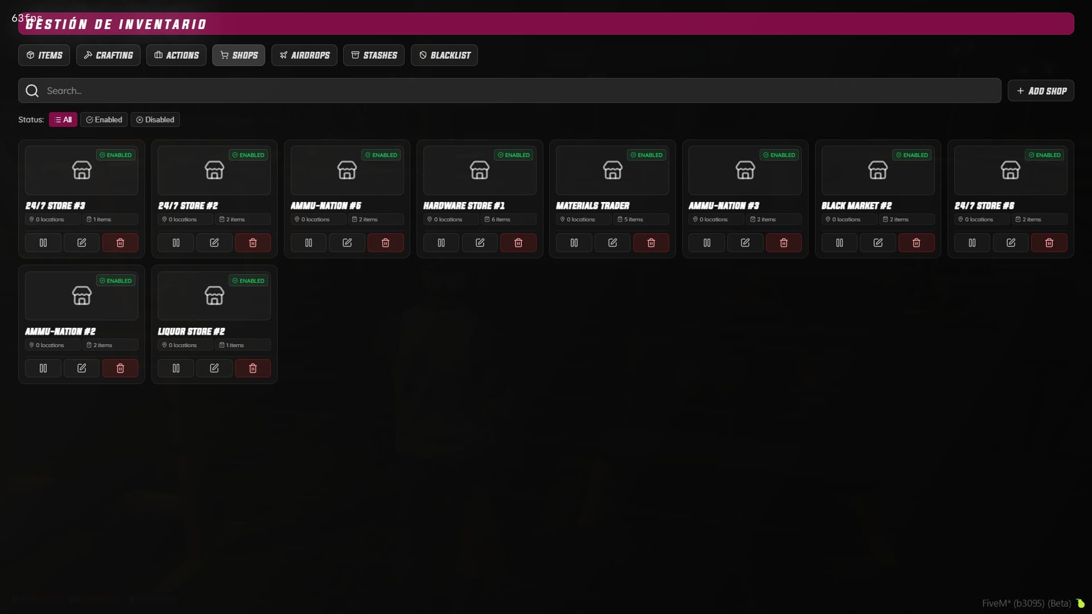Viewport: 1092px width, 614px height.
Task: Edit the Ammu-Nation #2 shop
Action: point(81,368)
